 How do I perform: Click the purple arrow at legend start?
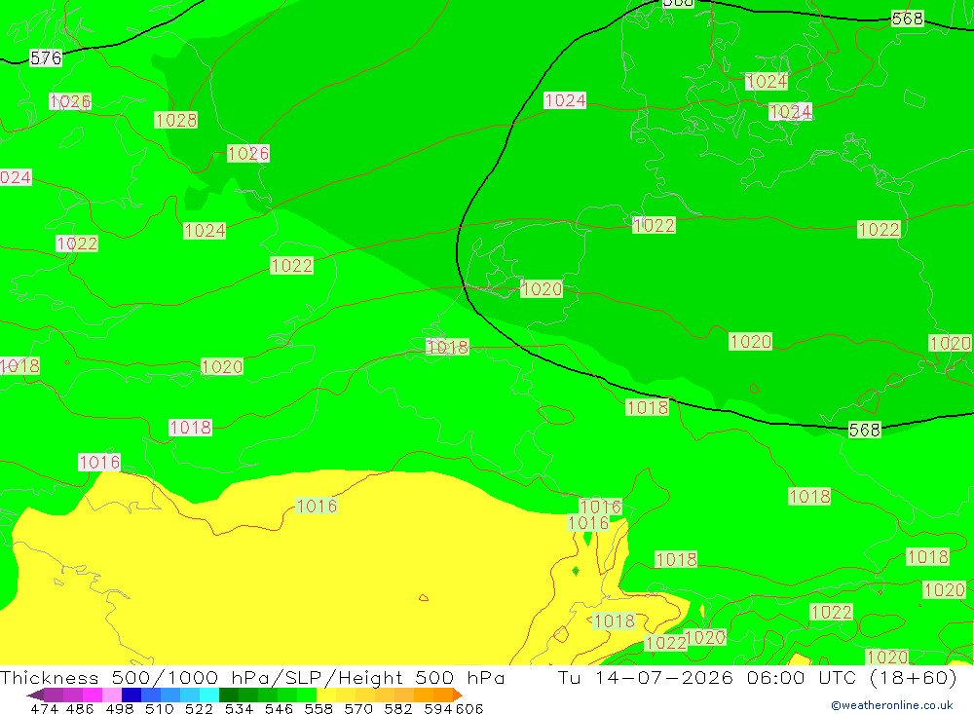[35, 695]
